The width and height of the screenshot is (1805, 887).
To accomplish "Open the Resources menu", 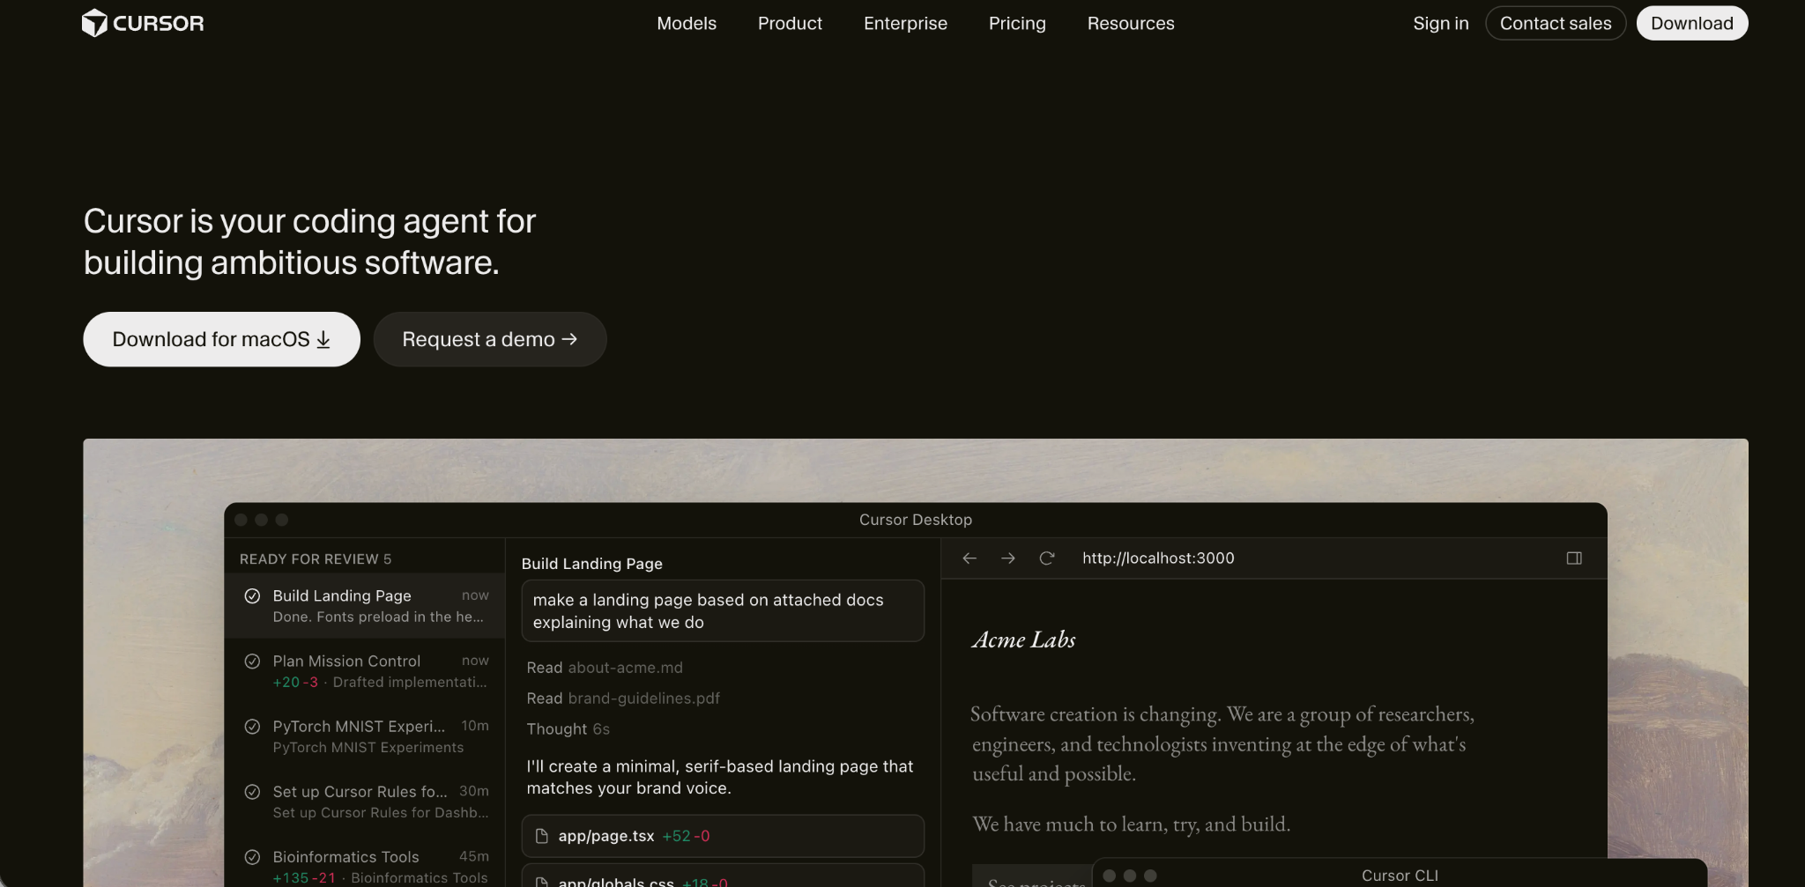I will click(1131, 24).
